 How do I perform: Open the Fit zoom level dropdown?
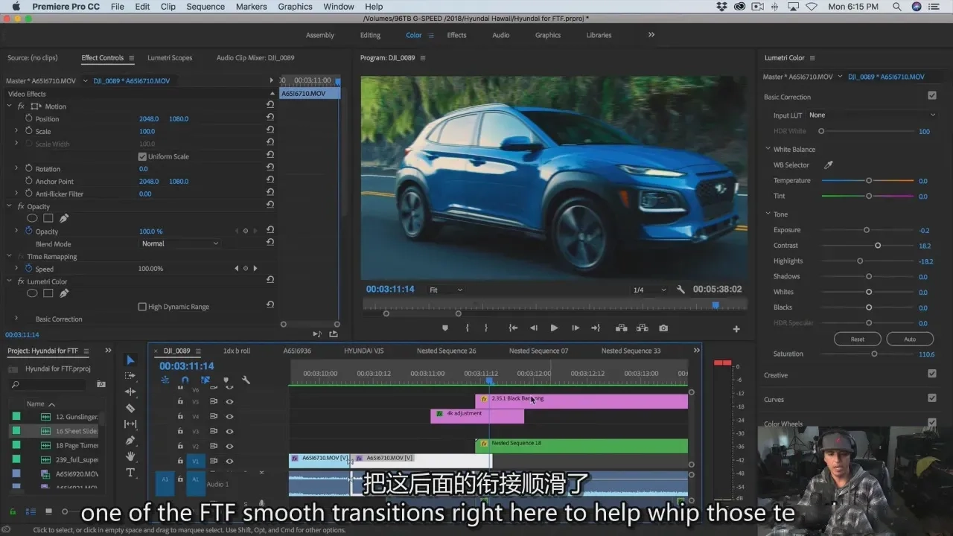pyautogui.click(x=445, y=290)
